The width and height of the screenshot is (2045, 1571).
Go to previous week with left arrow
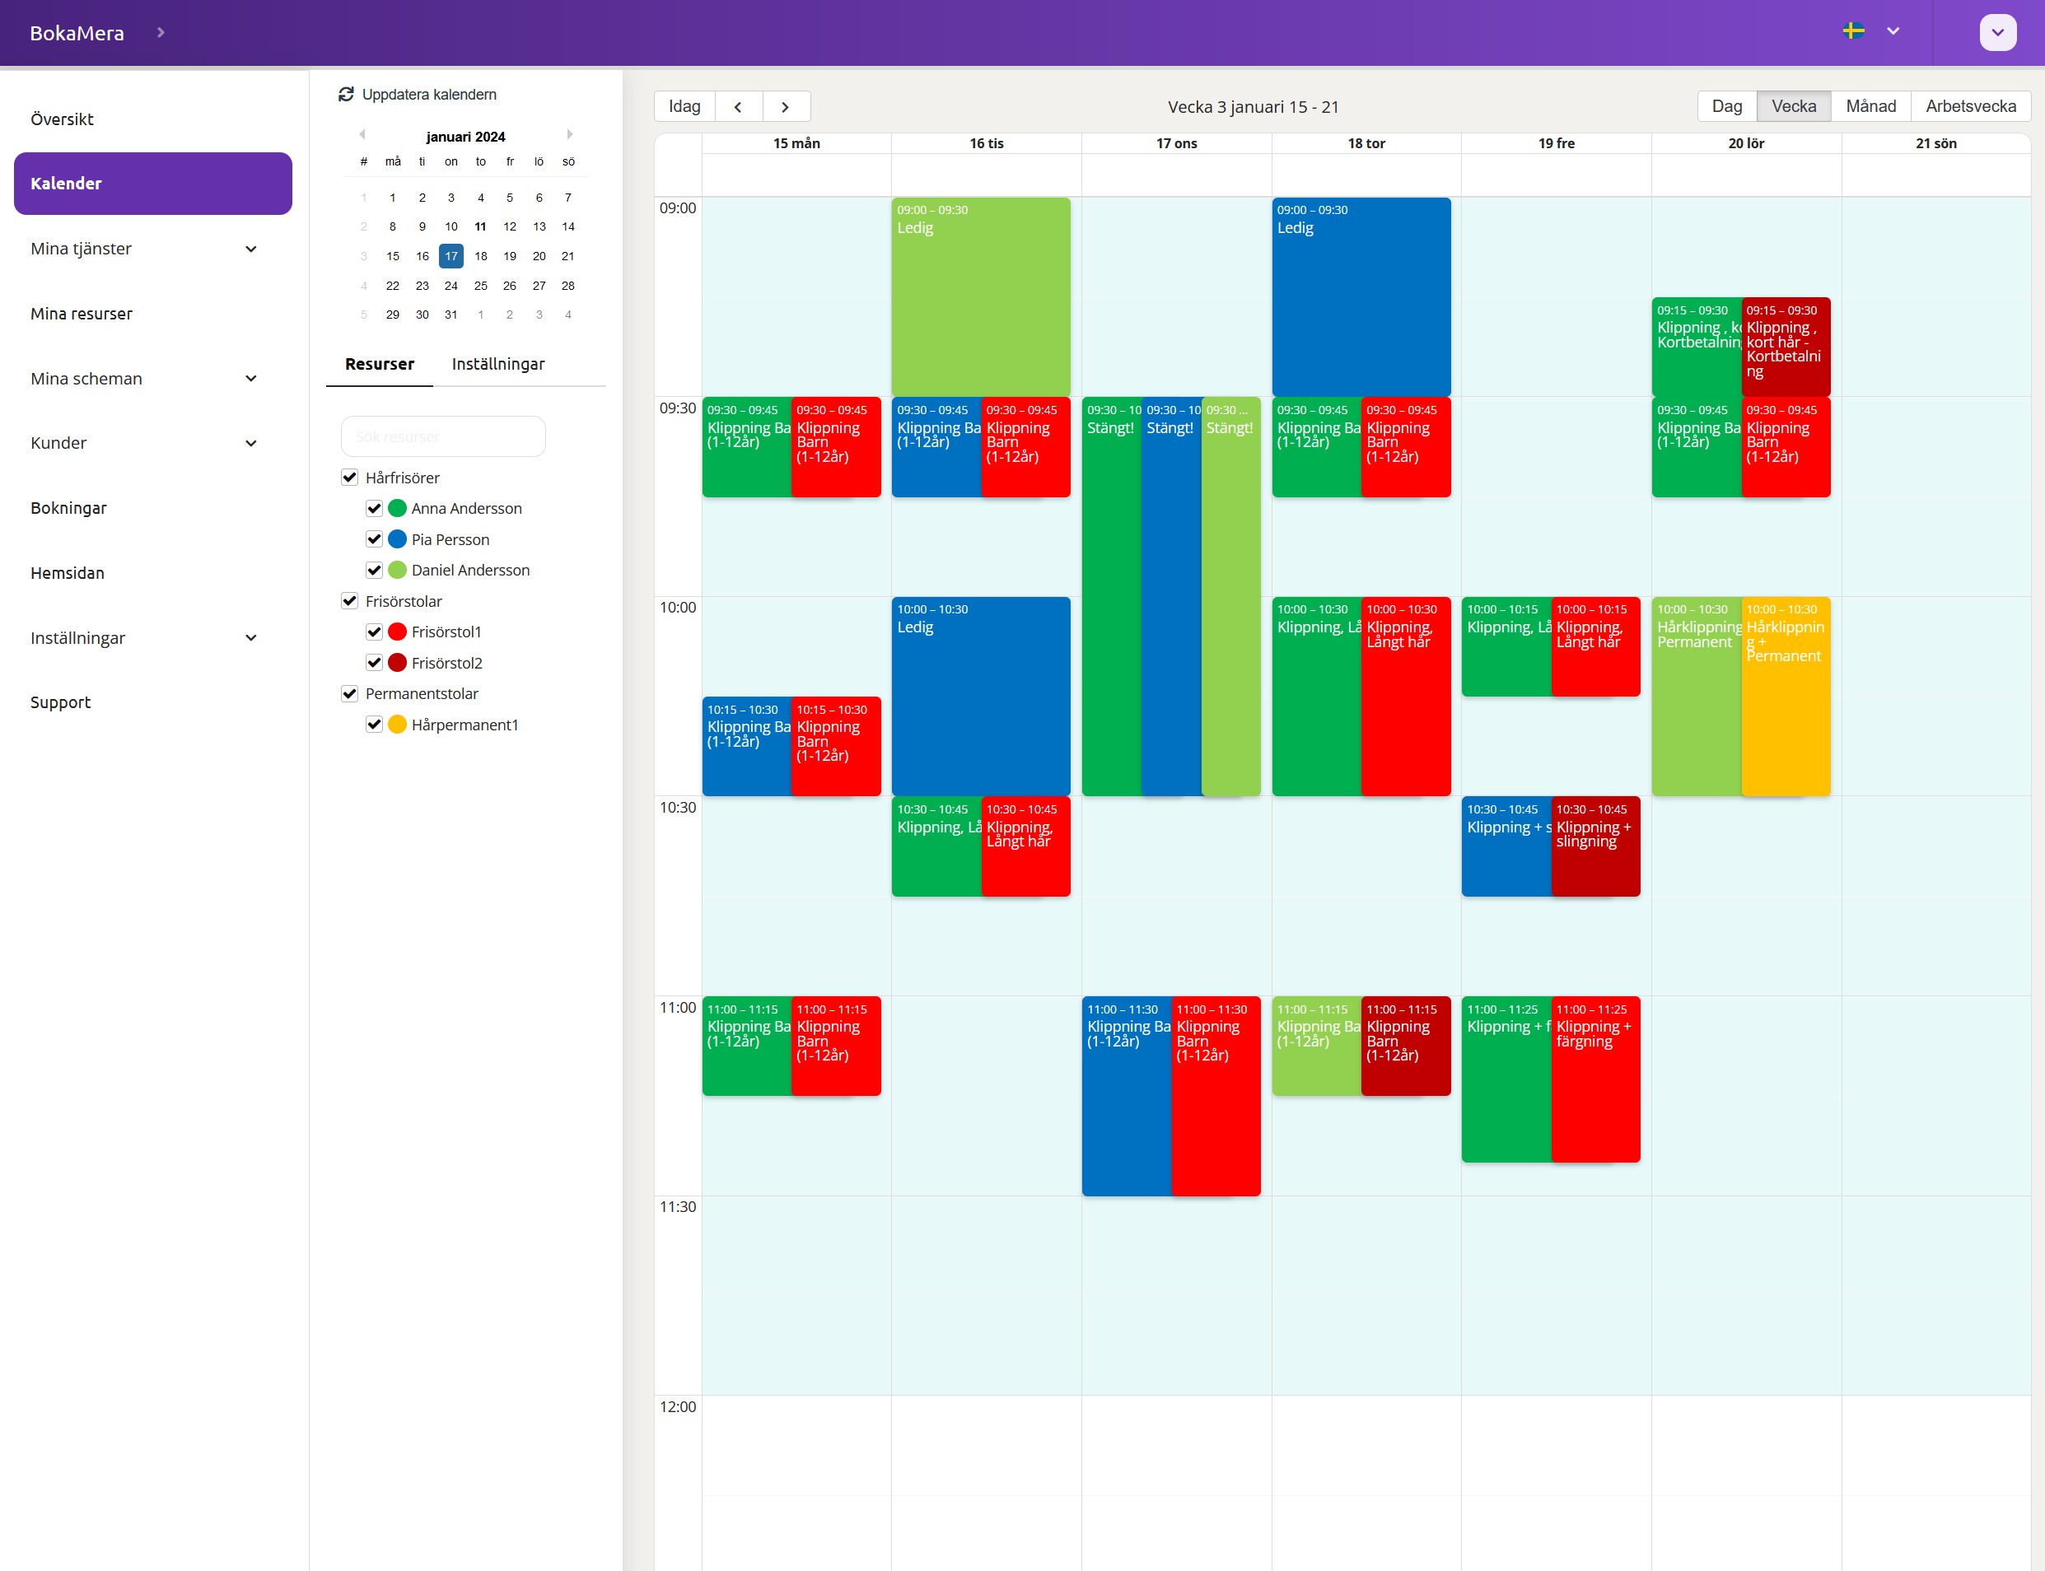click(x=738, y=106)
